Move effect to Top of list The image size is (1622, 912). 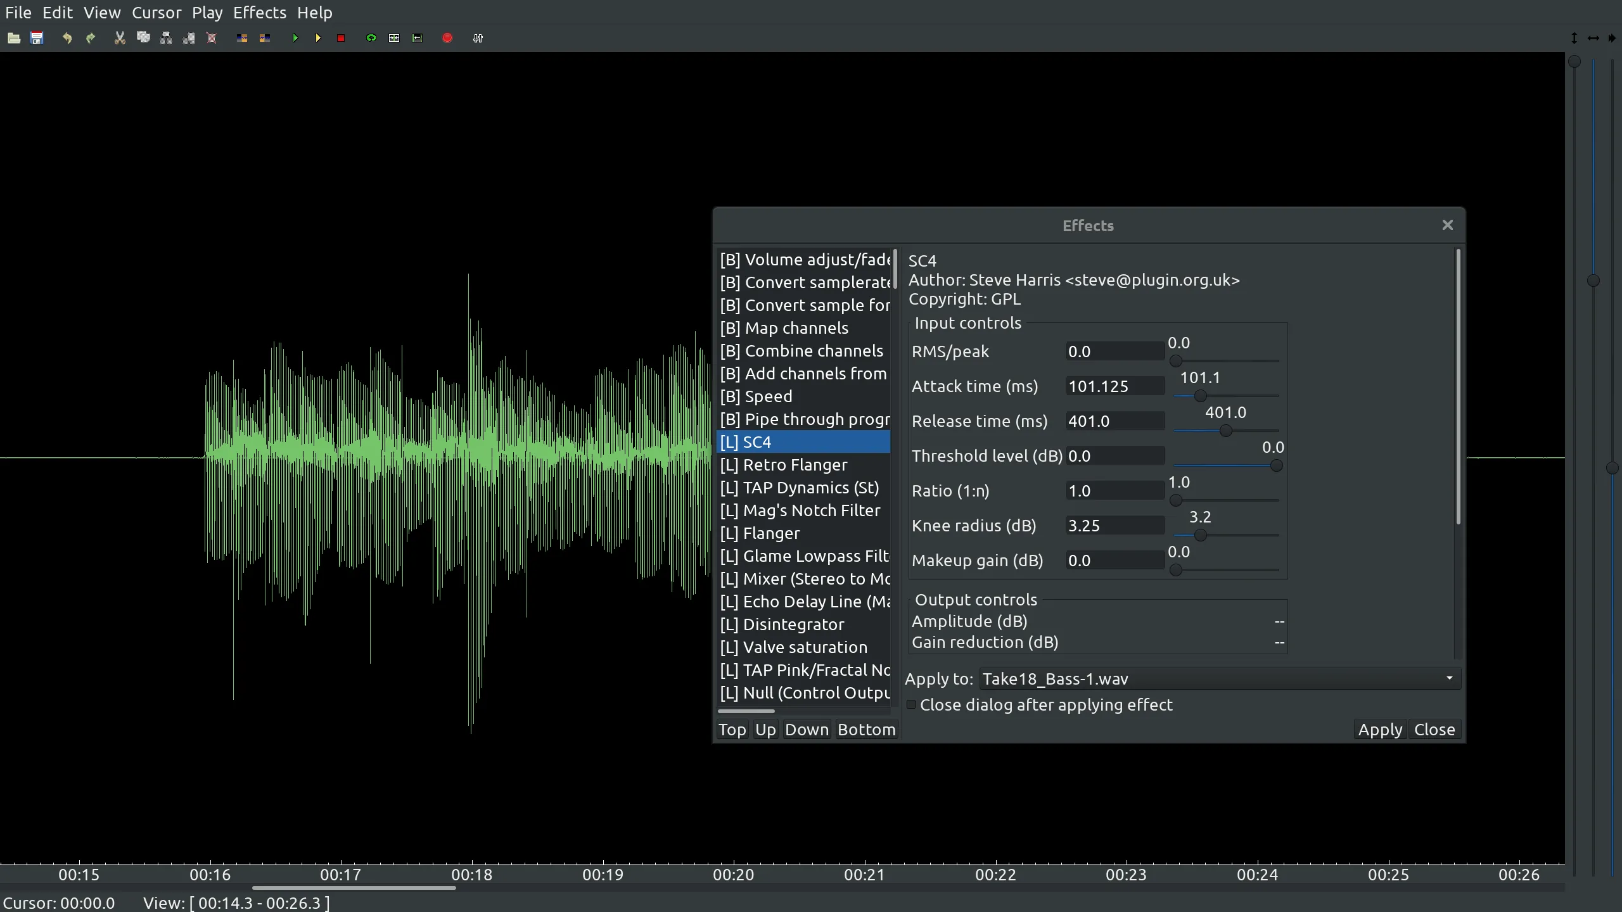[x=732, y=730]
